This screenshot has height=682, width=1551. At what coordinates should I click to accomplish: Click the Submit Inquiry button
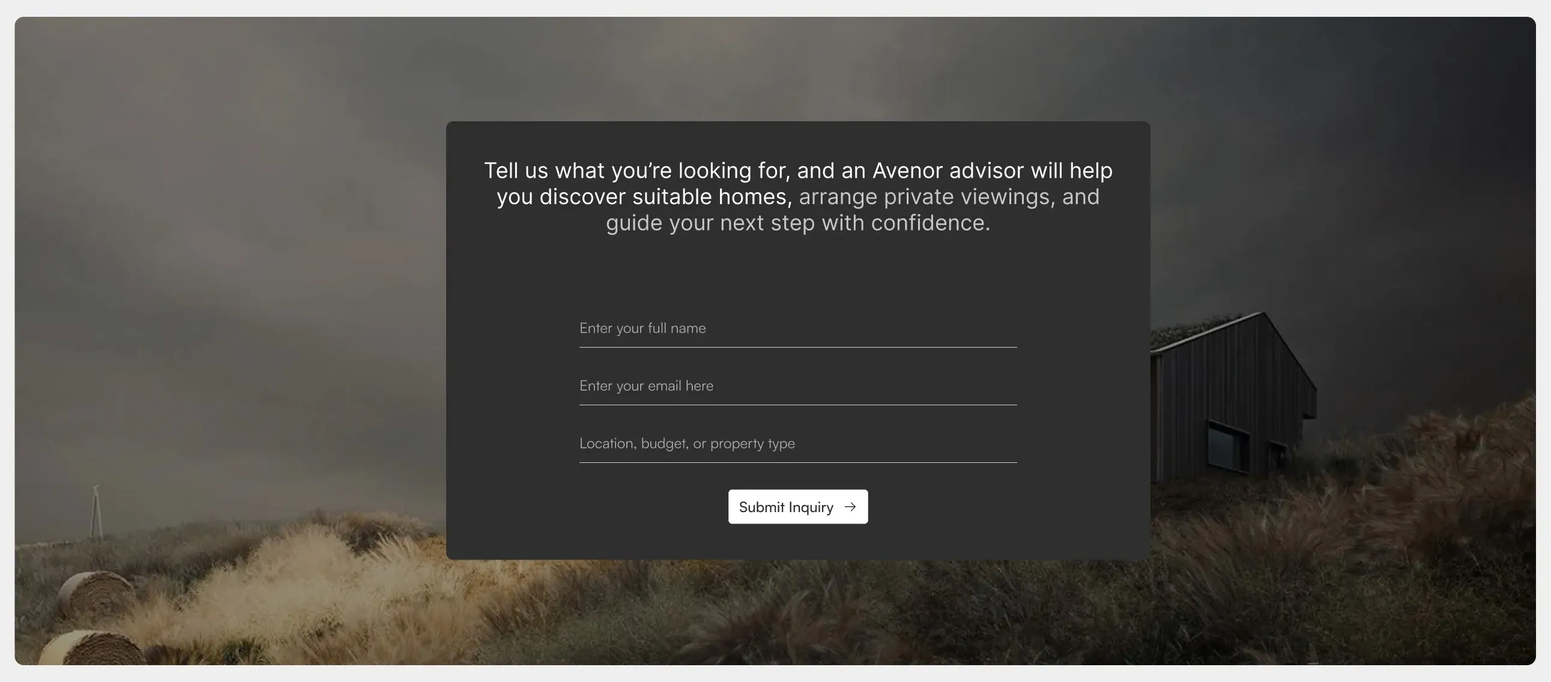pos(798,507)
